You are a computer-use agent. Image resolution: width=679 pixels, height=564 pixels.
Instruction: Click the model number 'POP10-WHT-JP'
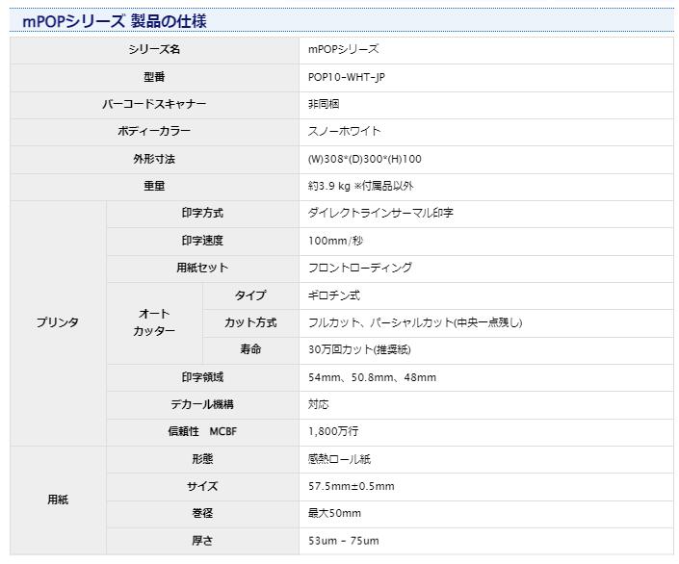point(347,77)
